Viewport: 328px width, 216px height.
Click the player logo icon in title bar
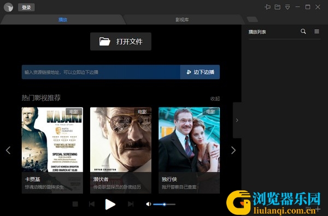pyautogui.click(x=8, y=7)
